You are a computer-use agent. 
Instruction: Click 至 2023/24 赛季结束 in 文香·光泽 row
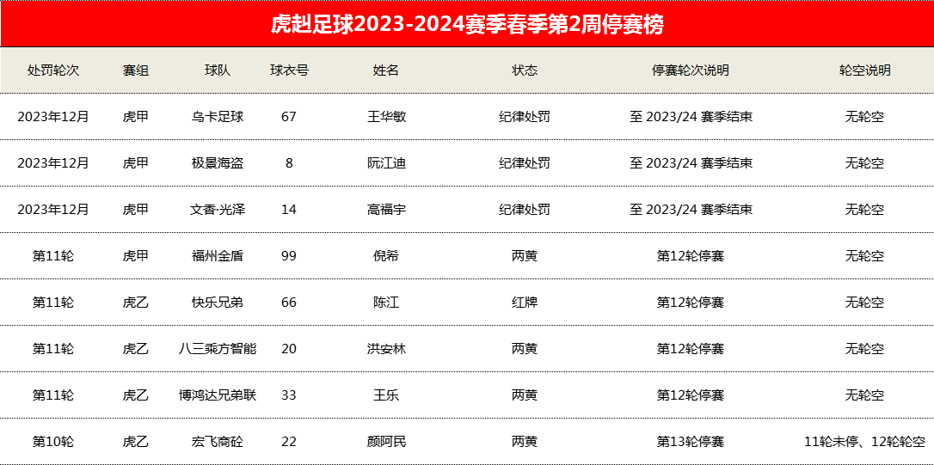pos(691,210)
